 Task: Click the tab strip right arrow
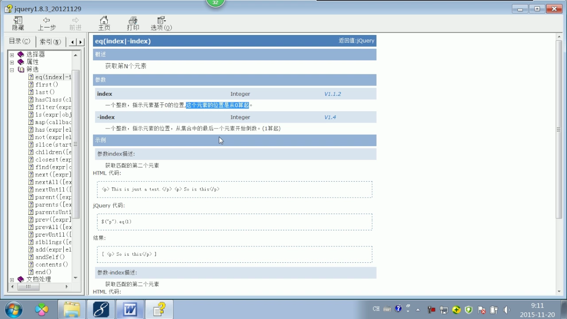80,42
